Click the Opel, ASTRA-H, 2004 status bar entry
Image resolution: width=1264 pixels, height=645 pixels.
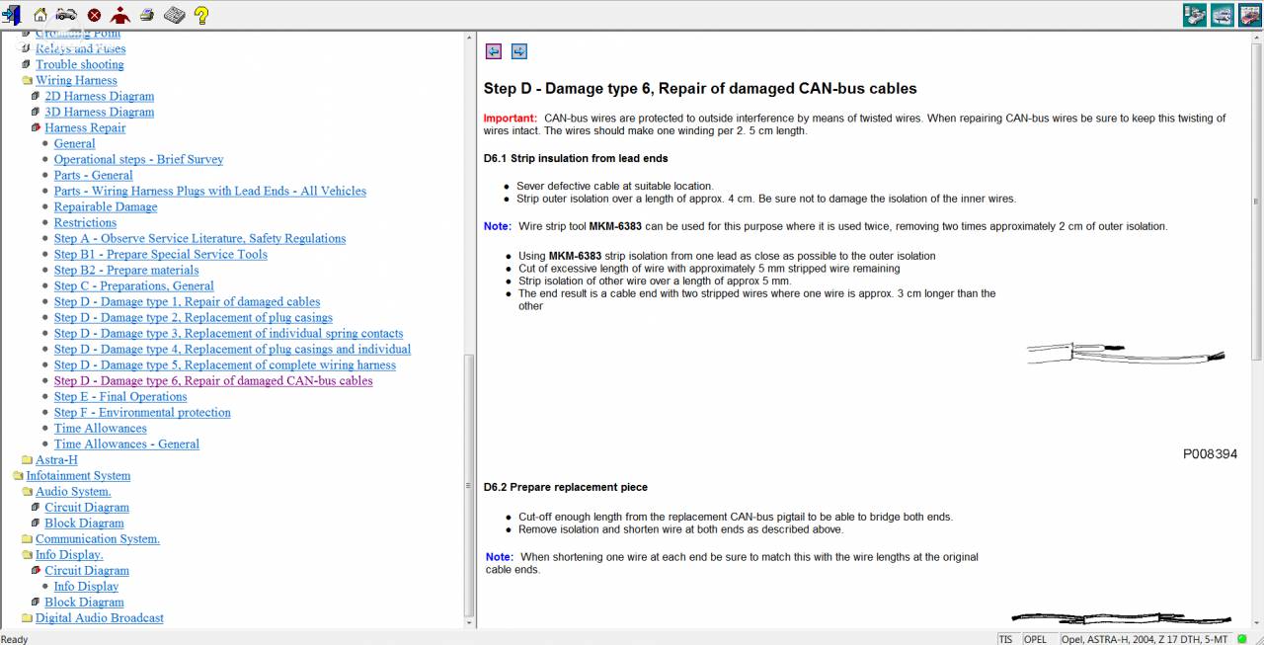pyautogui.click(x=1145, y=638)
